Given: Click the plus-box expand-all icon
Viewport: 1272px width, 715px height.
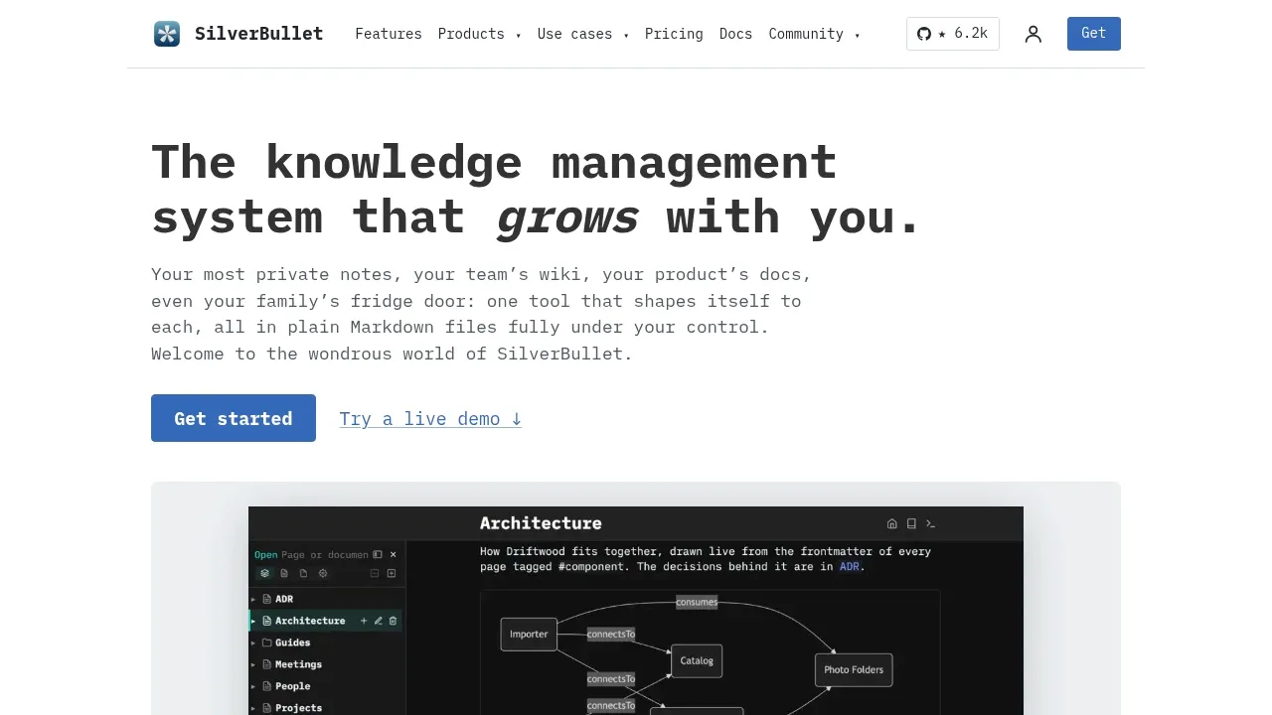Looking at the screenshot, I should click(x=392, y=573).
